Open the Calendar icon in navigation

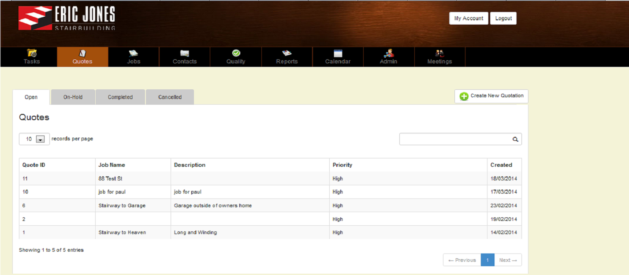tap(338, 53)
